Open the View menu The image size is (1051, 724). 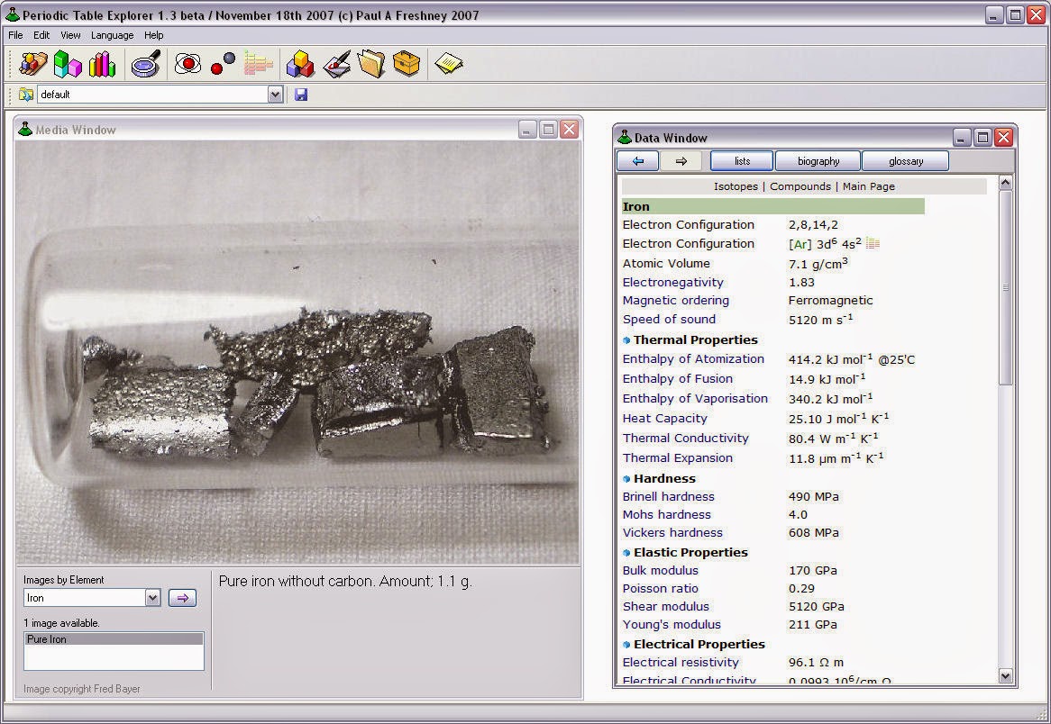tap(70, 35)
